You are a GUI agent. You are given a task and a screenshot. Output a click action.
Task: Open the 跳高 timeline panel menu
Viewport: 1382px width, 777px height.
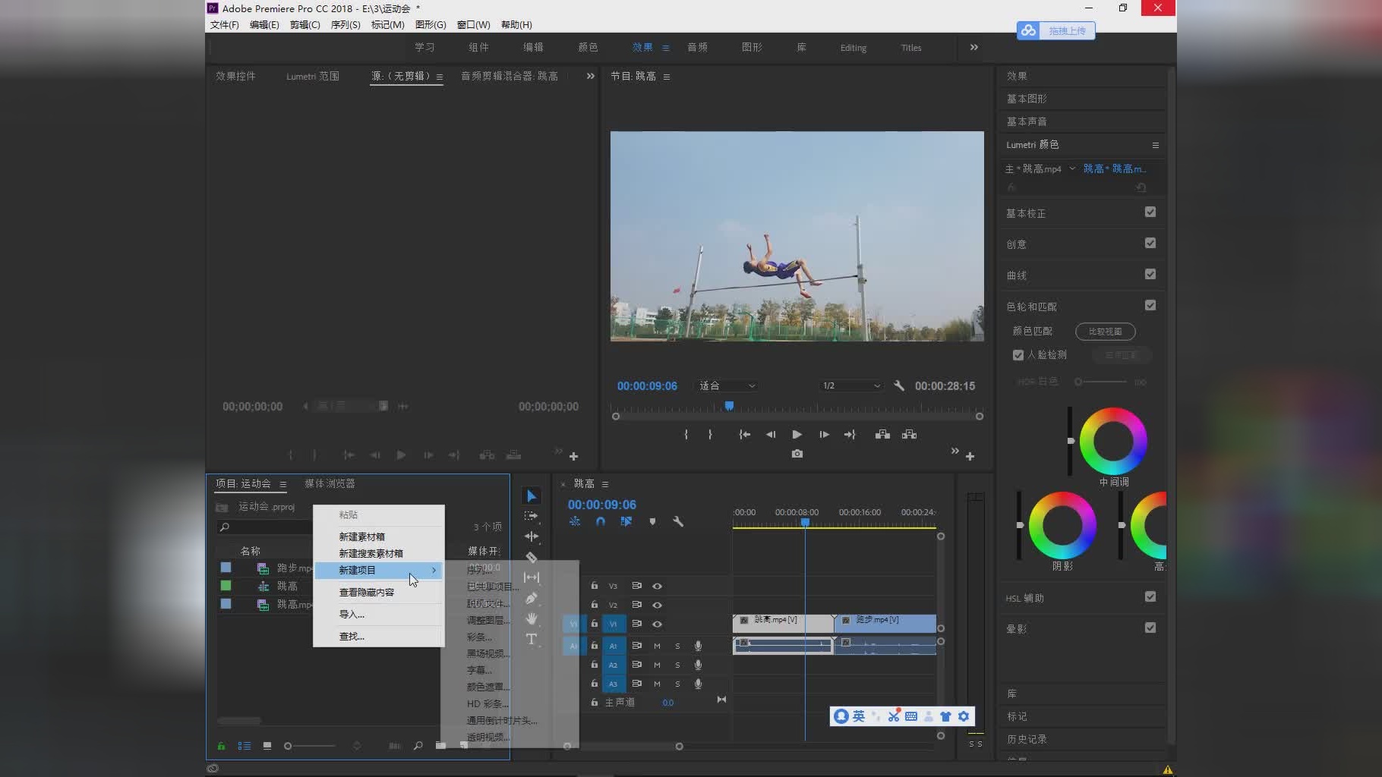pyautogui.click(x=605, y=484)
